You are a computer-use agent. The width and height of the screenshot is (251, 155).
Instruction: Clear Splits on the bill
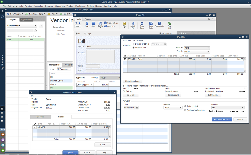point(151,25)
